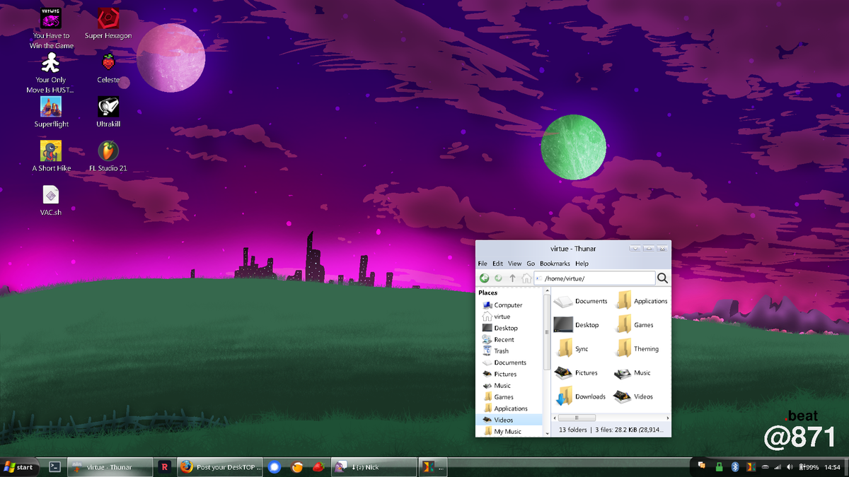Click the volume speaker tray icon
Image resolution: width=849 pixels, height=477 pixels.
789,467
